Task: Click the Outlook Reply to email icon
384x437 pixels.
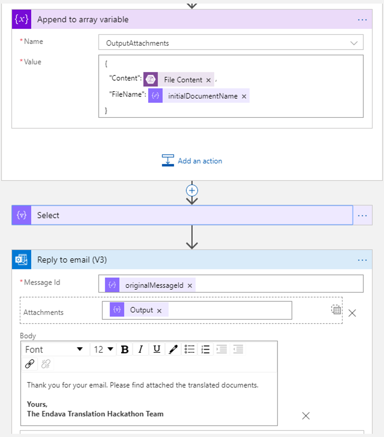Action: click(21, 260)
